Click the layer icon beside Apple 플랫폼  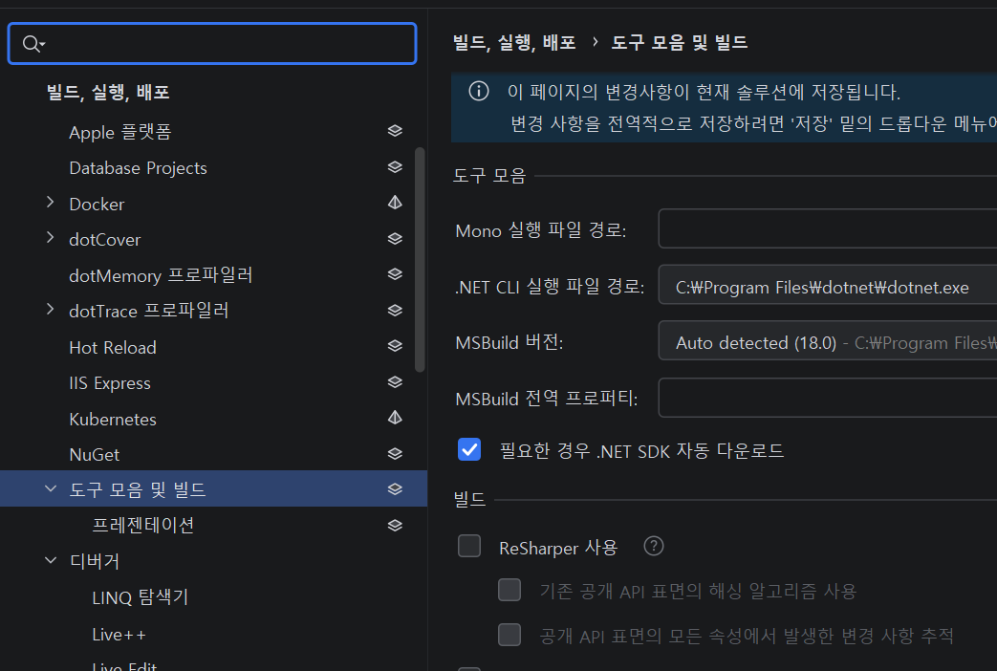coord(395,132)
